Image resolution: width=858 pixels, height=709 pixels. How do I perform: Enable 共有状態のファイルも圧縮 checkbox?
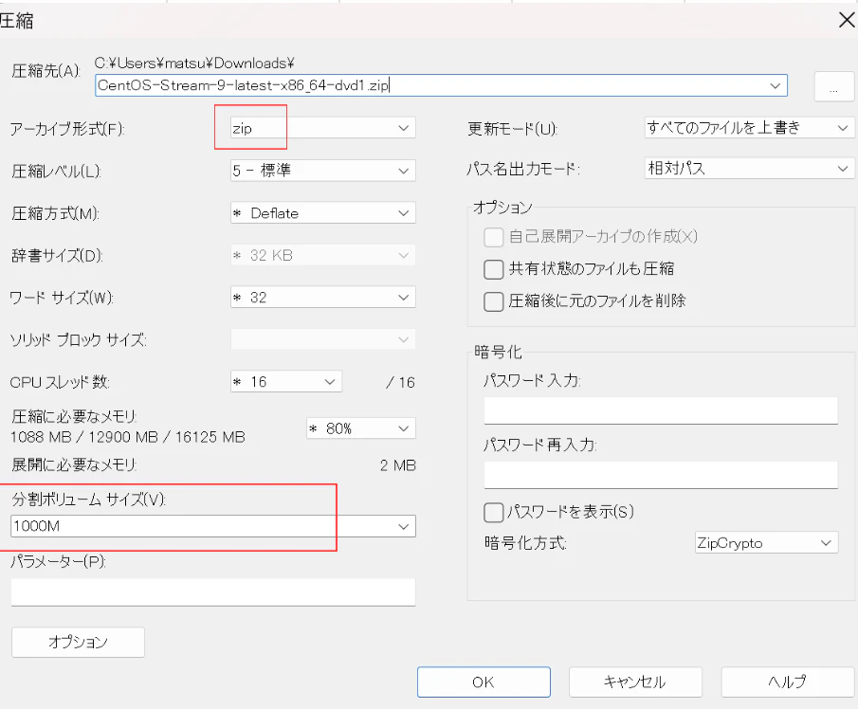pyautogui.click(x=494, y=269)
